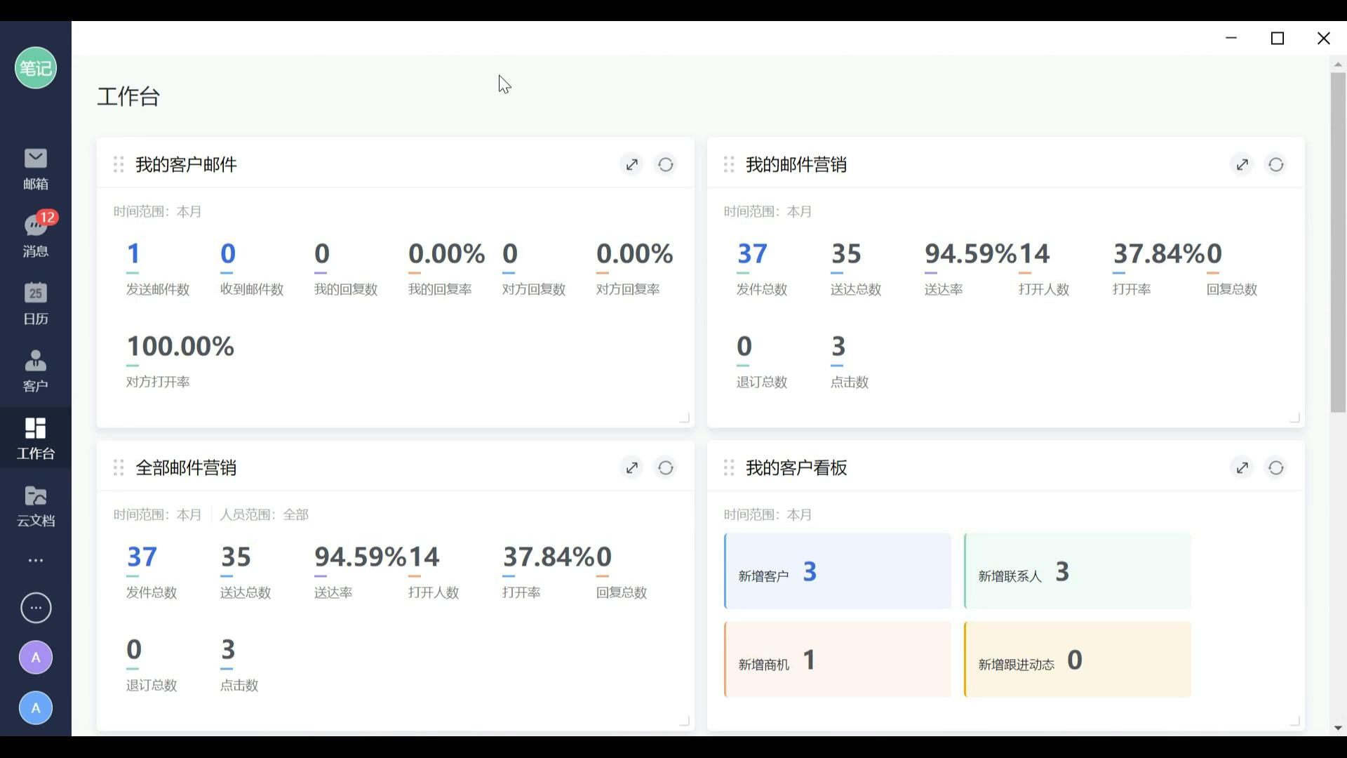Expand the 我的客户看板 card fullscreen
This screenshot has height=758, width=1347.
point(1242,467)
